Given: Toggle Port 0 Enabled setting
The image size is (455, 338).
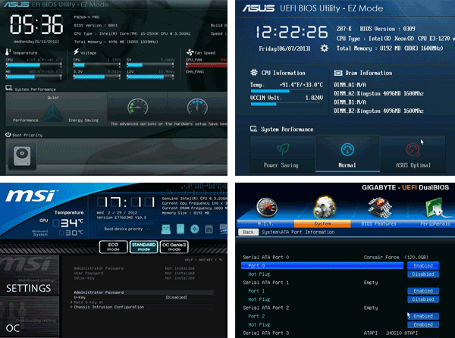Looking at the screenshot, I should point(423,266).
